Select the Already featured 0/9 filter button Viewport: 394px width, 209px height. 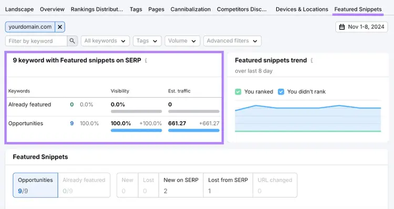coord(84,185)
